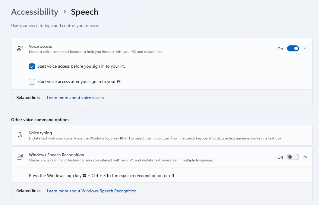Click the Voice access title text

(x=40, y=46)
